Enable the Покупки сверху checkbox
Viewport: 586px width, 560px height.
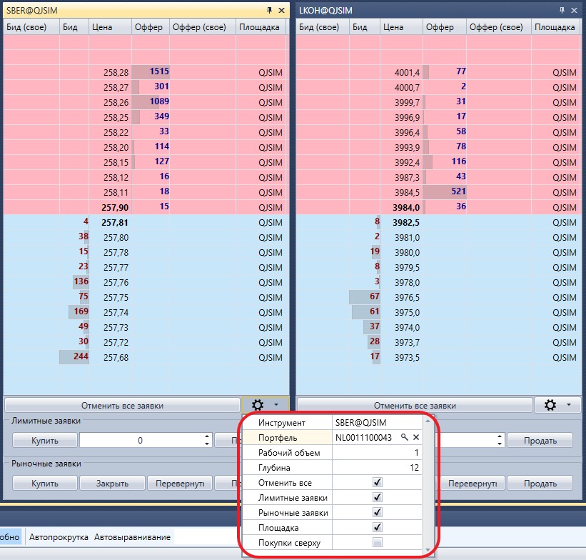378,542
